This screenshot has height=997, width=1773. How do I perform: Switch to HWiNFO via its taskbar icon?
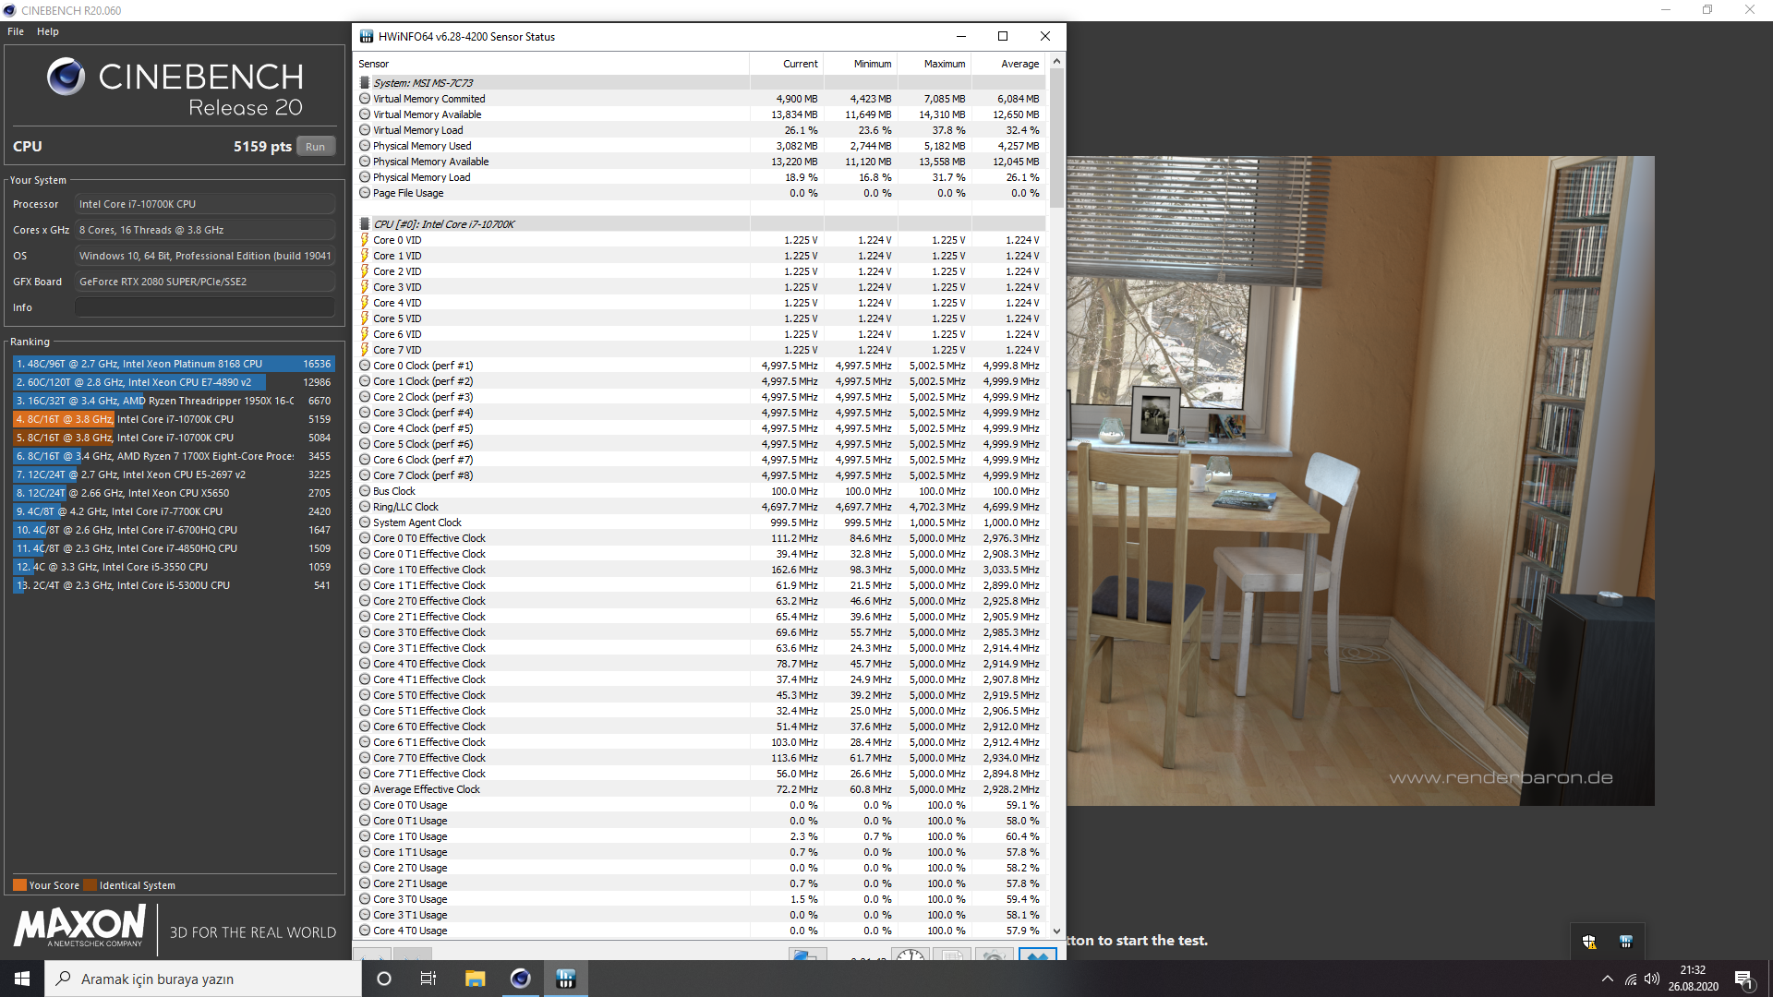[566, 979]
